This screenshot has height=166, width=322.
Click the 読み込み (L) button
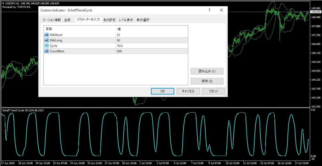point(207,71)
